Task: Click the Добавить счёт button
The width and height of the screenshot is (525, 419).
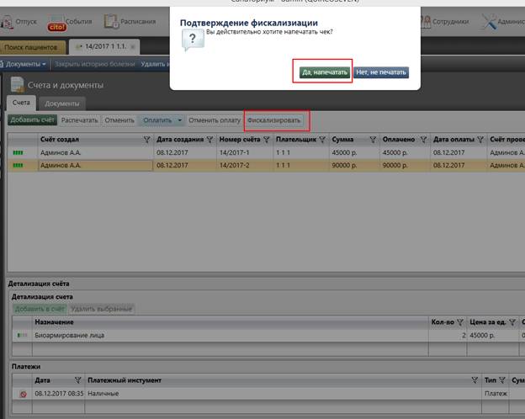Action: (x=32, y=120)
